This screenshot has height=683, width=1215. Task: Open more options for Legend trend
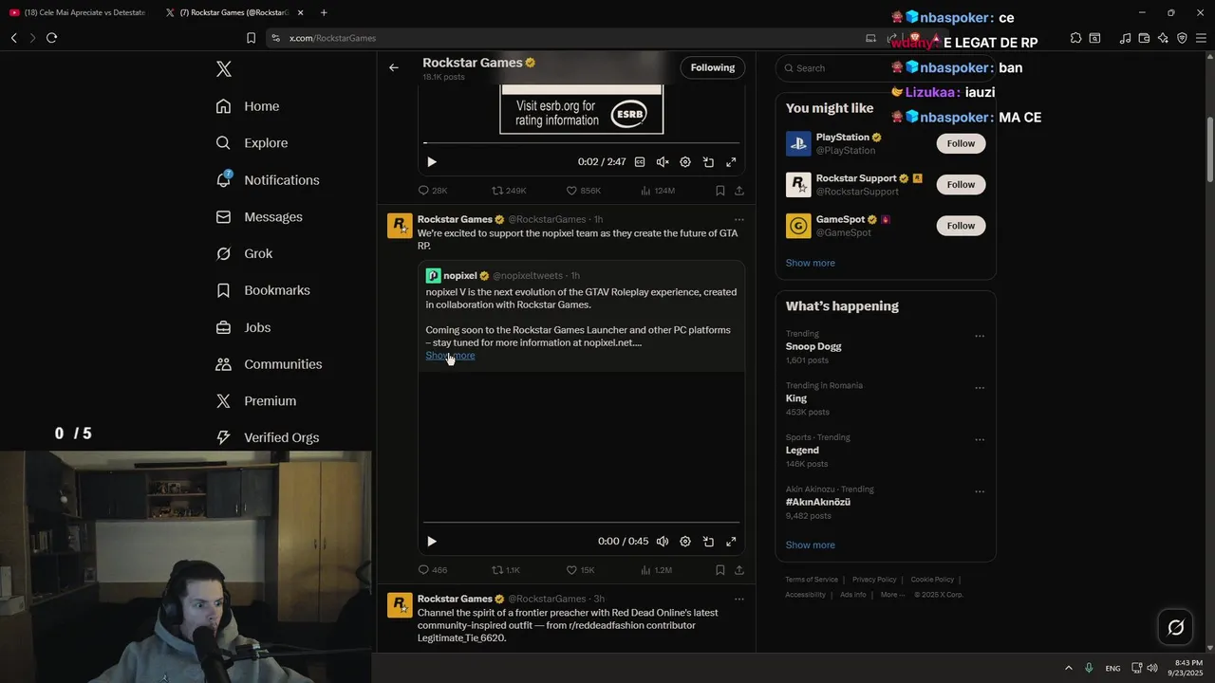980,440
